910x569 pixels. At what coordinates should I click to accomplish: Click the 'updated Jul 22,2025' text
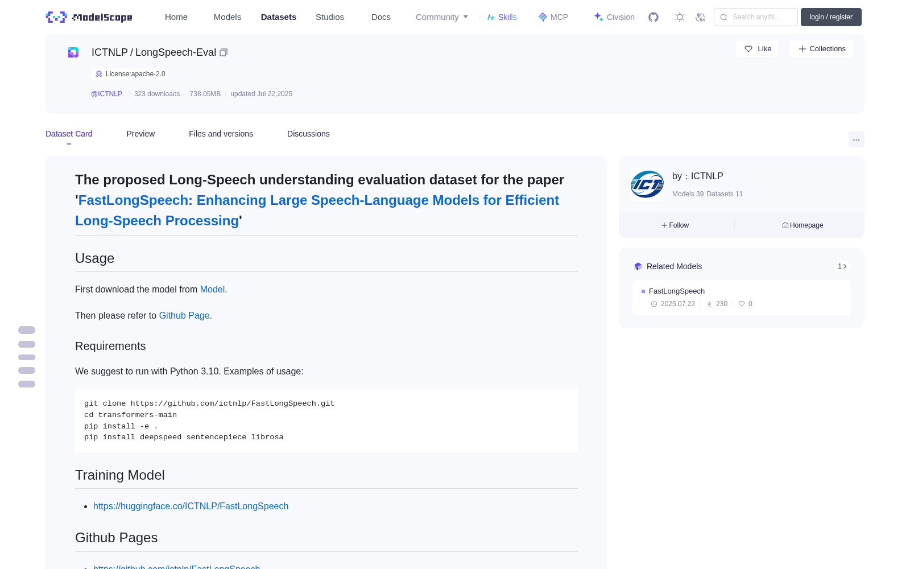pyautogui.click(x=261, y=94)
